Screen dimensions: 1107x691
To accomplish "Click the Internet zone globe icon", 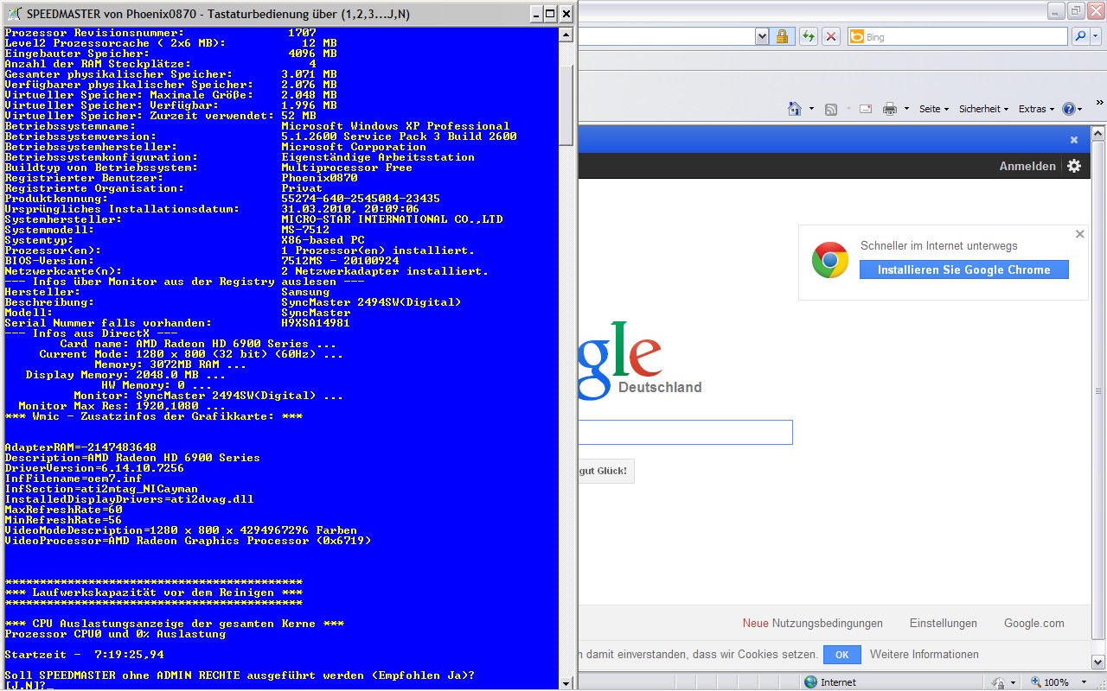I will (810, 682).
